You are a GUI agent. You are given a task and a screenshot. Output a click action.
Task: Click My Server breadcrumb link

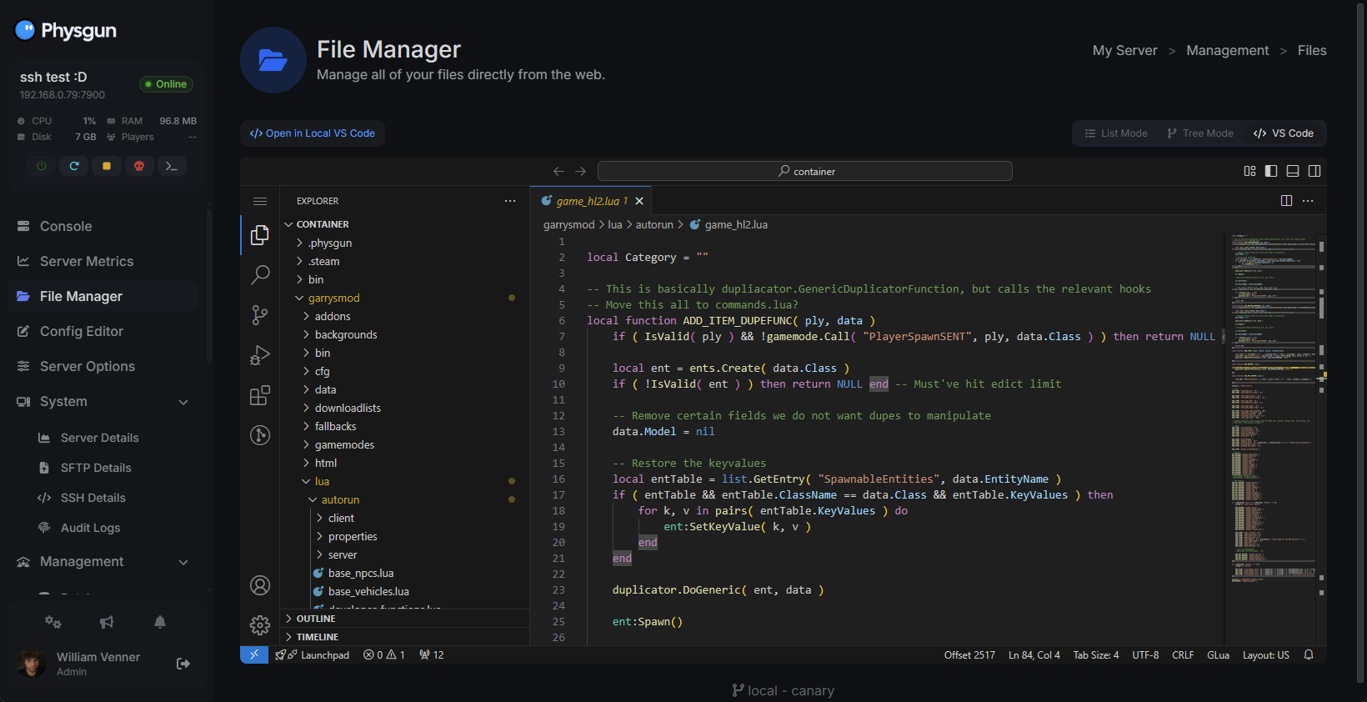[x=1124, y=51]
